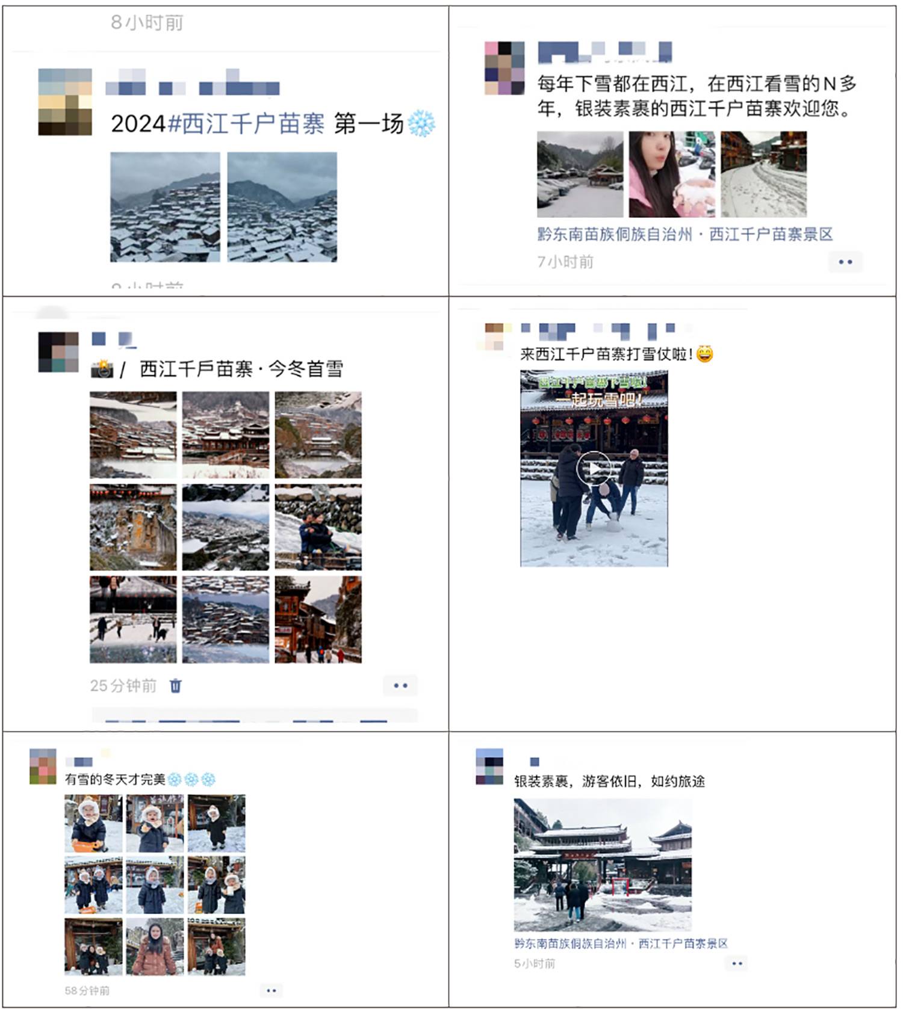Open avatar of the 2024 first snow post
The height and width of the screenshot is (1009, 903).
[65, 102]
